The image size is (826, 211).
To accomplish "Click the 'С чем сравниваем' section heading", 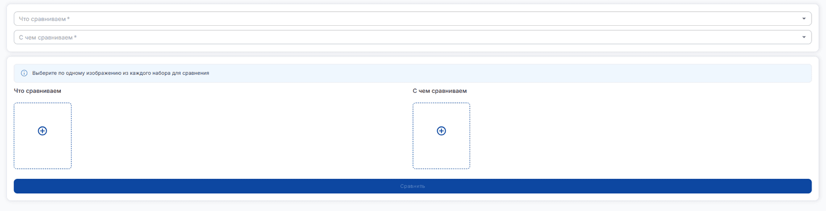I will point(440,91).
